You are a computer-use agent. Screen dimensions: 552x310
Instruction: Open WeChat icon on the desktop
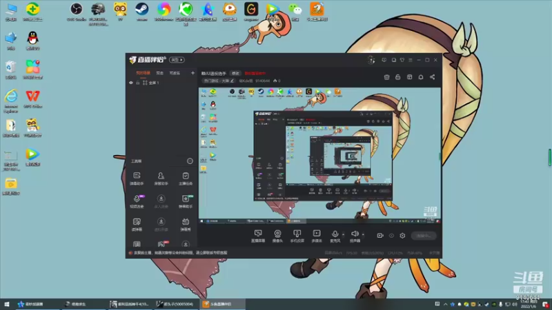(295, 12)
